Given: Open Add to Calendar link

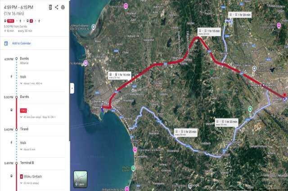Looking at the screenshot, I should tap(22, 43).
